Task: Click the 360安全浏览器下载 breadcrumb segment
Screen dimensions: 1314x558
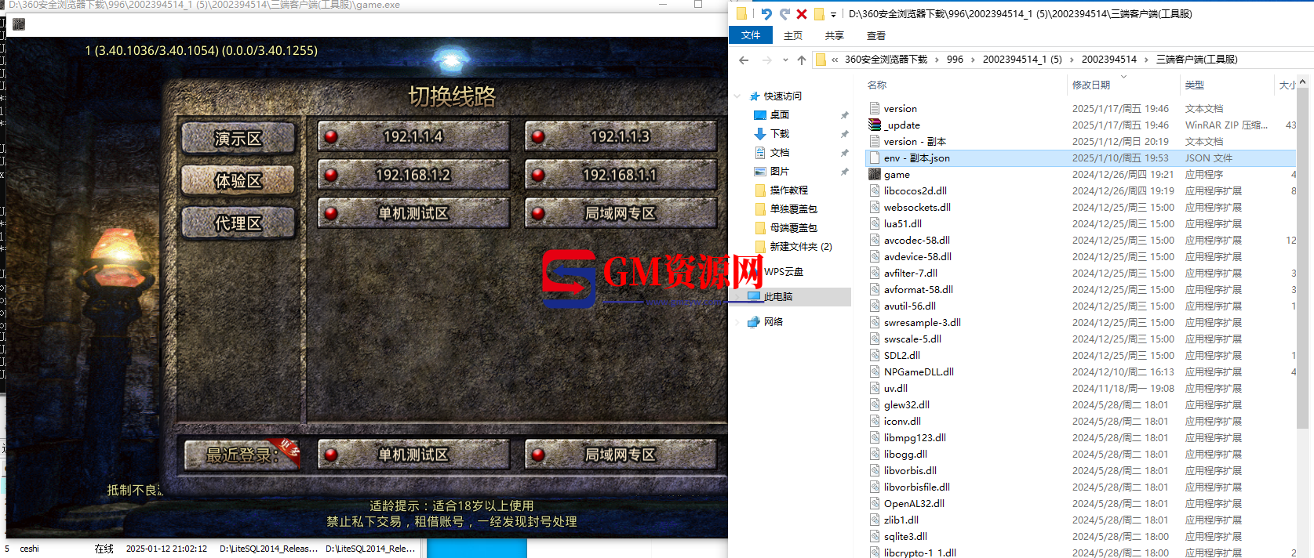Action: pos(886,60)
